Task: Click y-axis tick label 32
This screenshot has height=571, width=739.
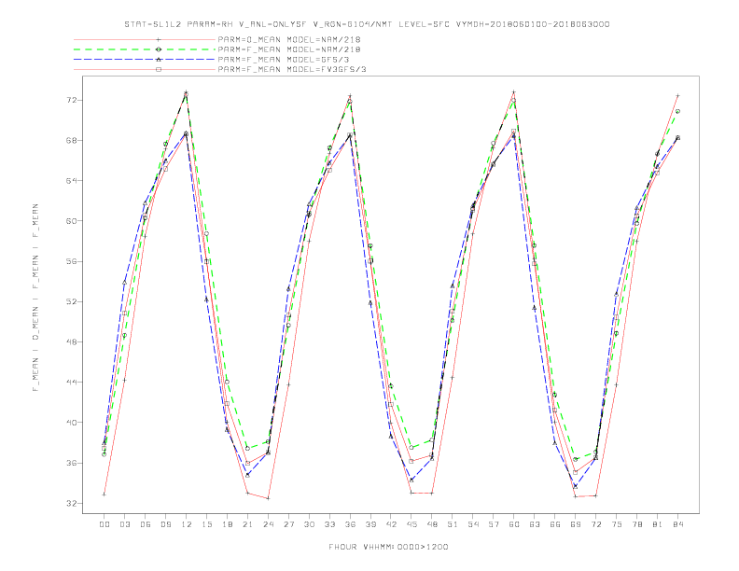Action: 72,503
